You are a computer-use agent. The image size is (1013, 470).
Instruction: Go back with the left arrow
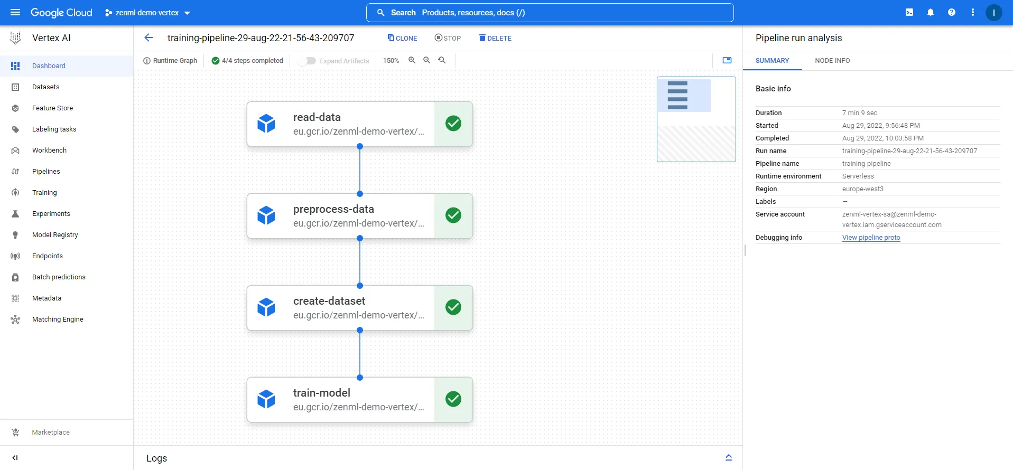click(148, 37)
